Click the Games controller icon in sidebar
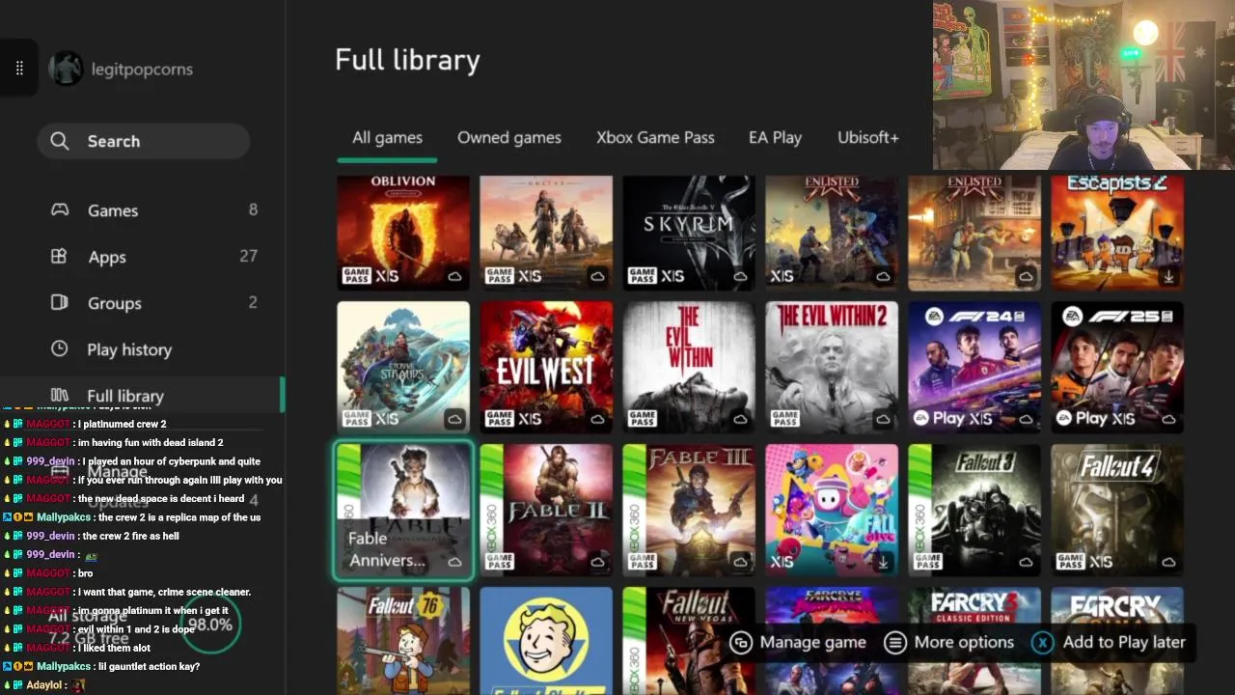 pos(60,209)
